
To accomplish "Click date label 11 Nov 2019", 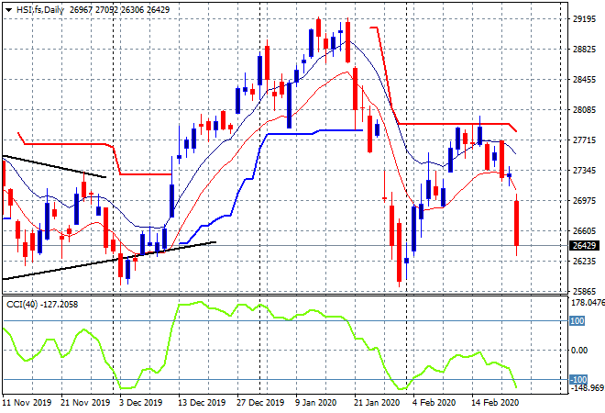I will 27,403.
